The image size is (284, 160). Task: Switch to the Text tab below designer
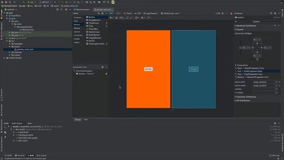point(86,120)
